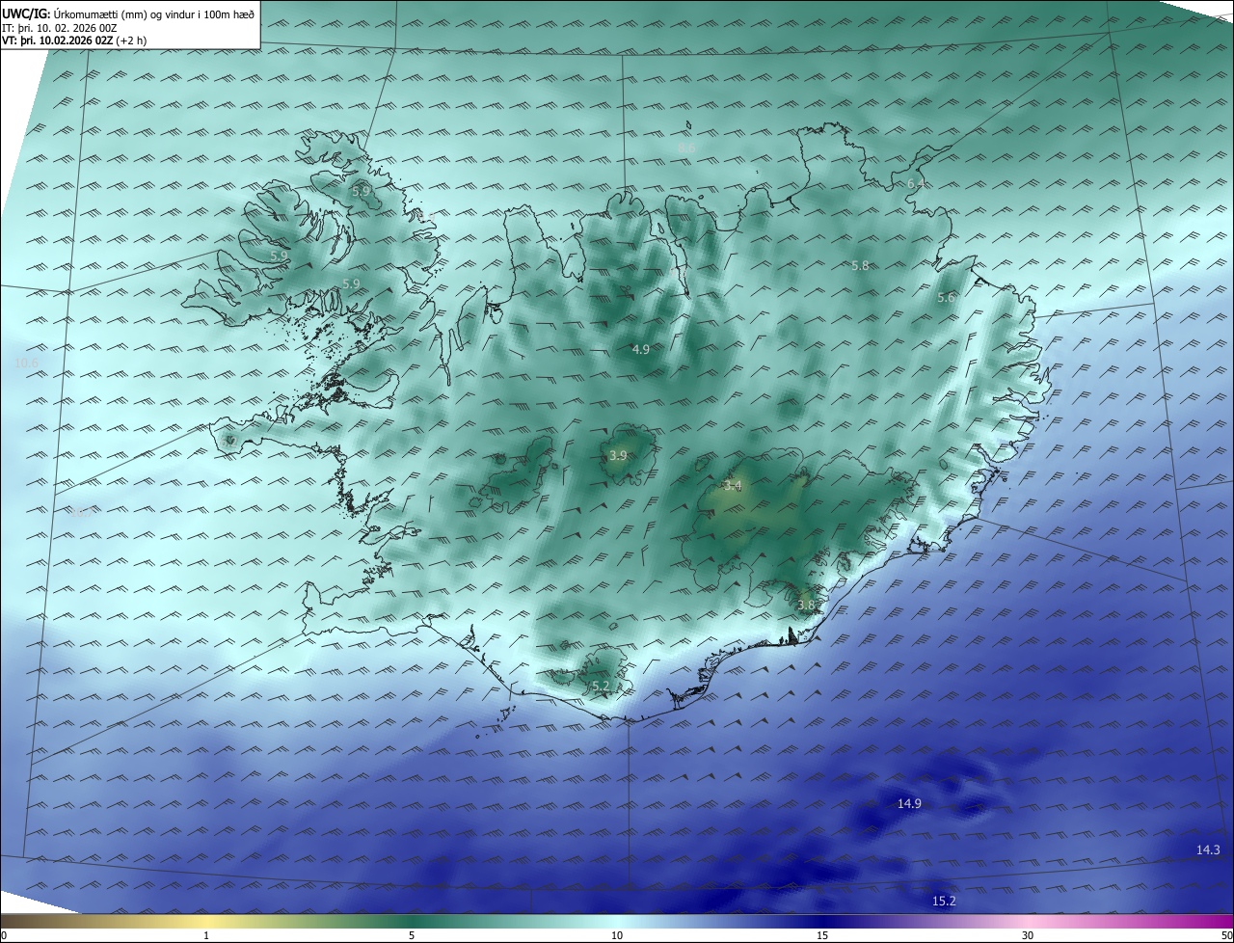The width and height of the screenshot is (1234, 943).
Task: Click the 14.9 value over the ocean
Action: [909, 803]
